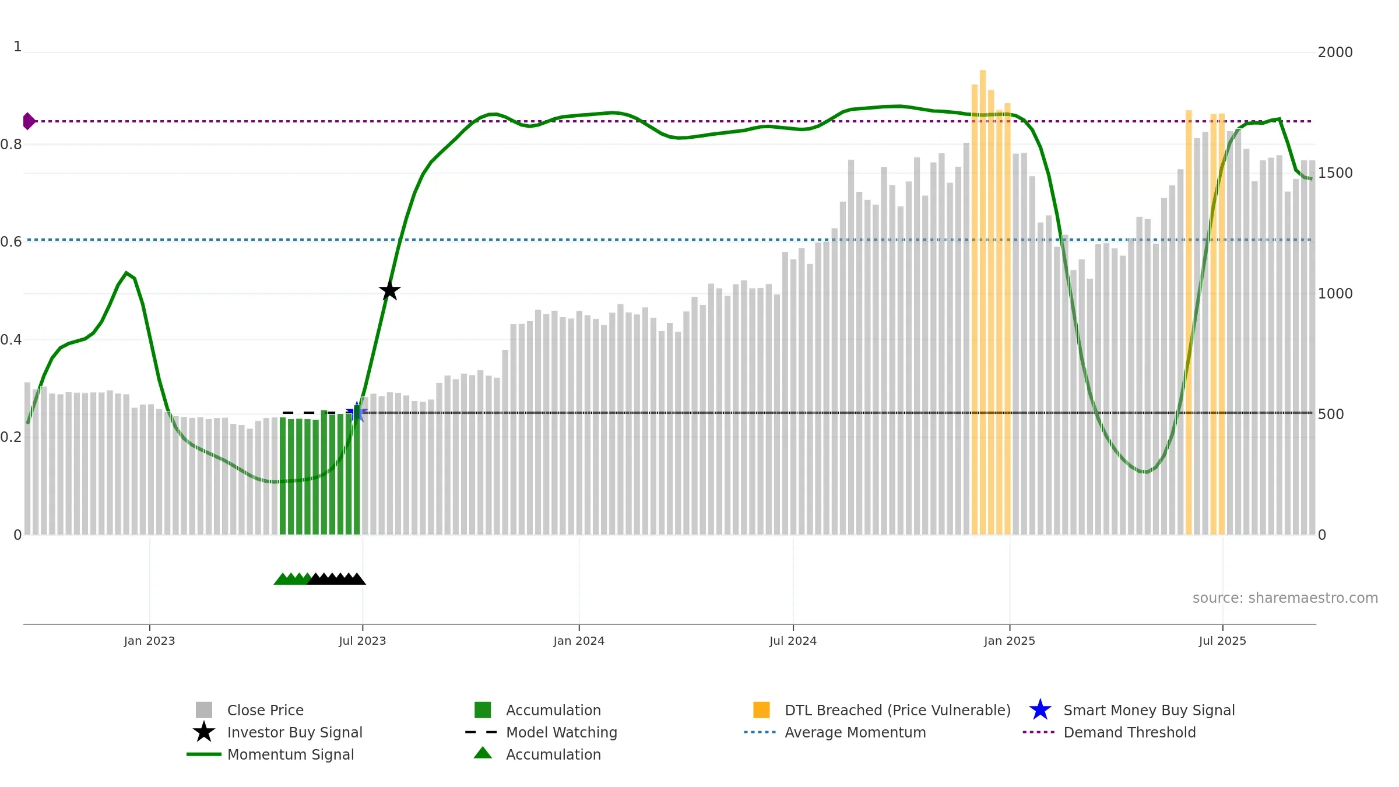Click the tallest orange DTL Breached bar

tap(983, 302)
